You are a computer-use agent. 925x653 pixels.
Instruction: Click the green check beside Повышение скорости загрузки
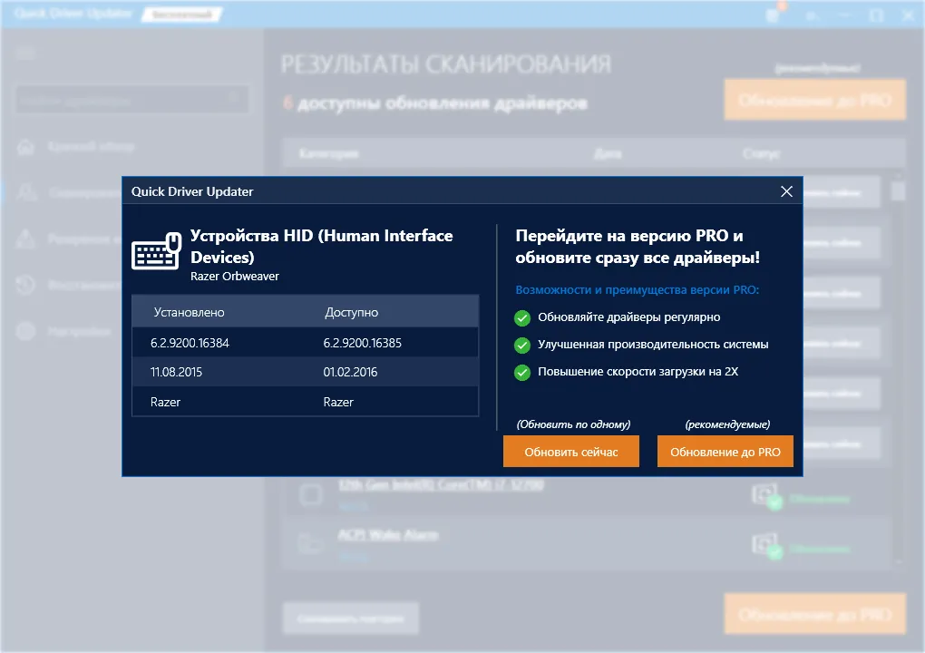(522, 372)
